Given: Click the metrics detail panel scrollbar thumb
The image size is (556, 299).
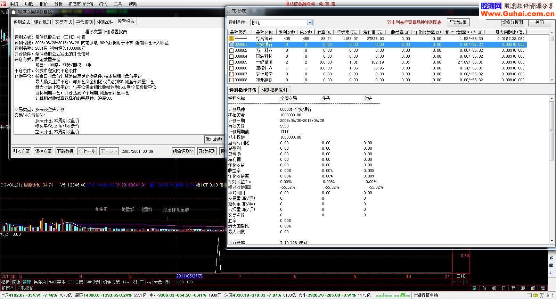Looking at the screenshot, I should [551, 131].
